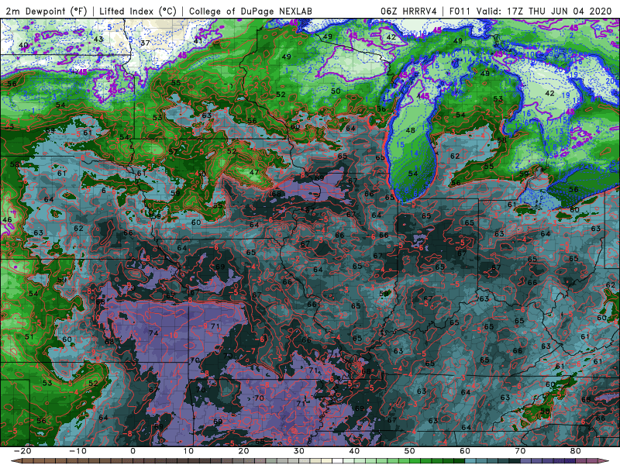The width and height of the screenshot is (620, 465).
Task: Click the '74' dewpoint value on map
Action: tap(153, 333)
